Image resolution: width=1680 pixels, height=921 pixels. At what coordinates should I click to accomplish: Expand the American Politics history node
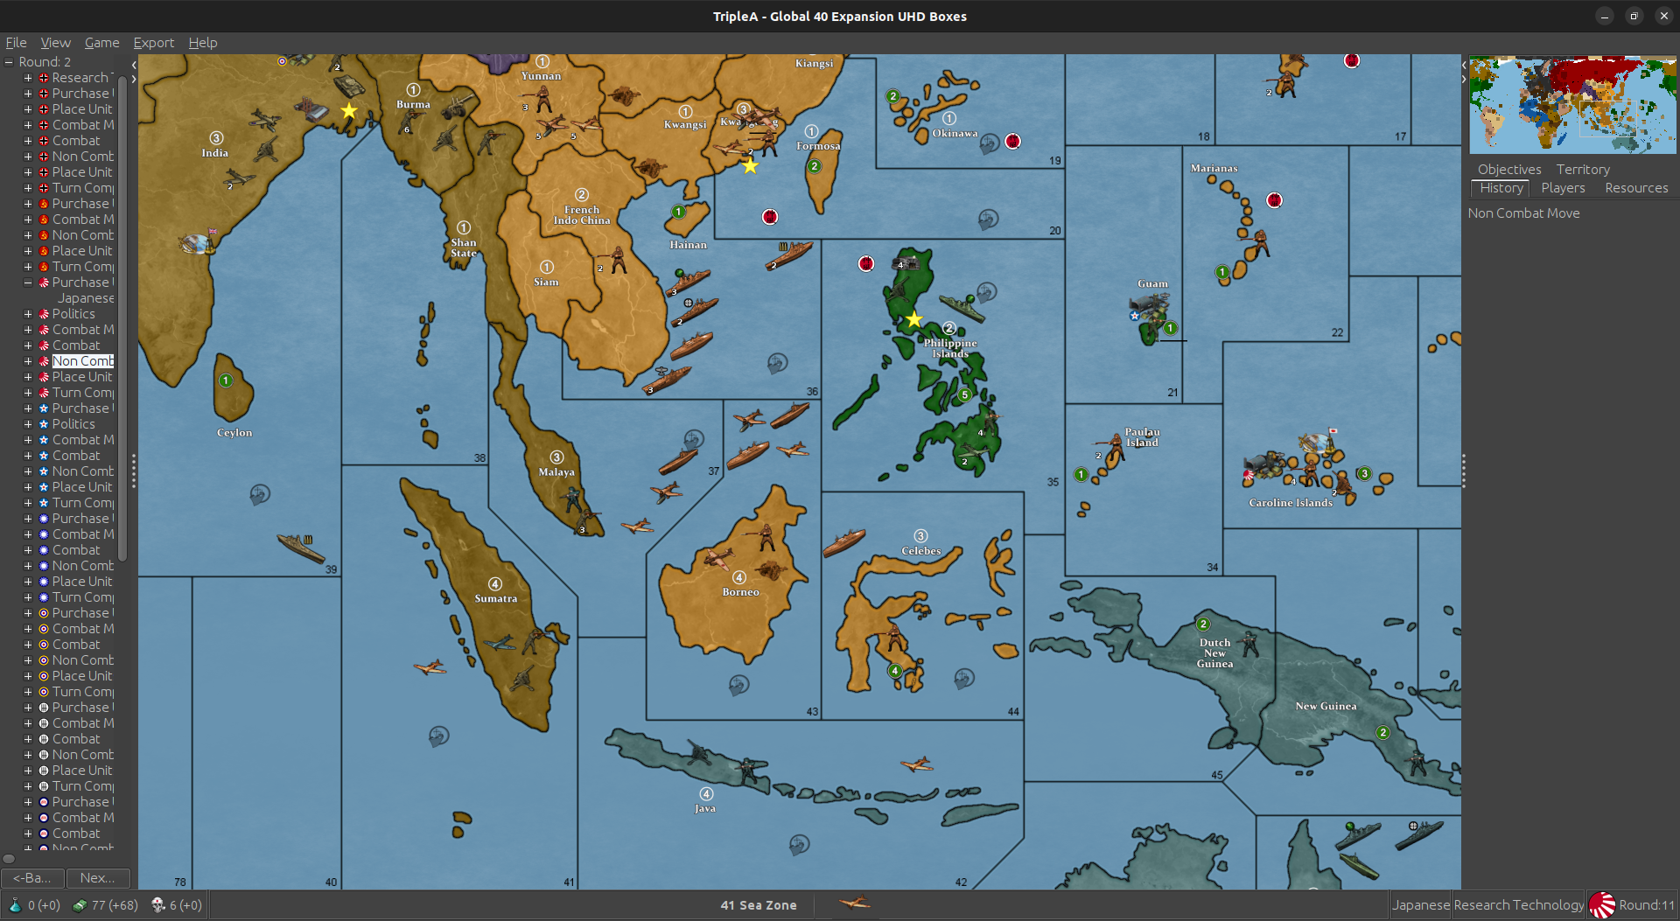click(x=27, y=424)
